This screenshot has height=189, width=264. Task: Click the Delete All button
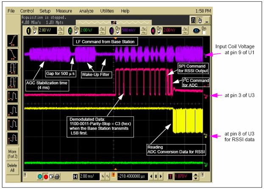coord(13,168)
